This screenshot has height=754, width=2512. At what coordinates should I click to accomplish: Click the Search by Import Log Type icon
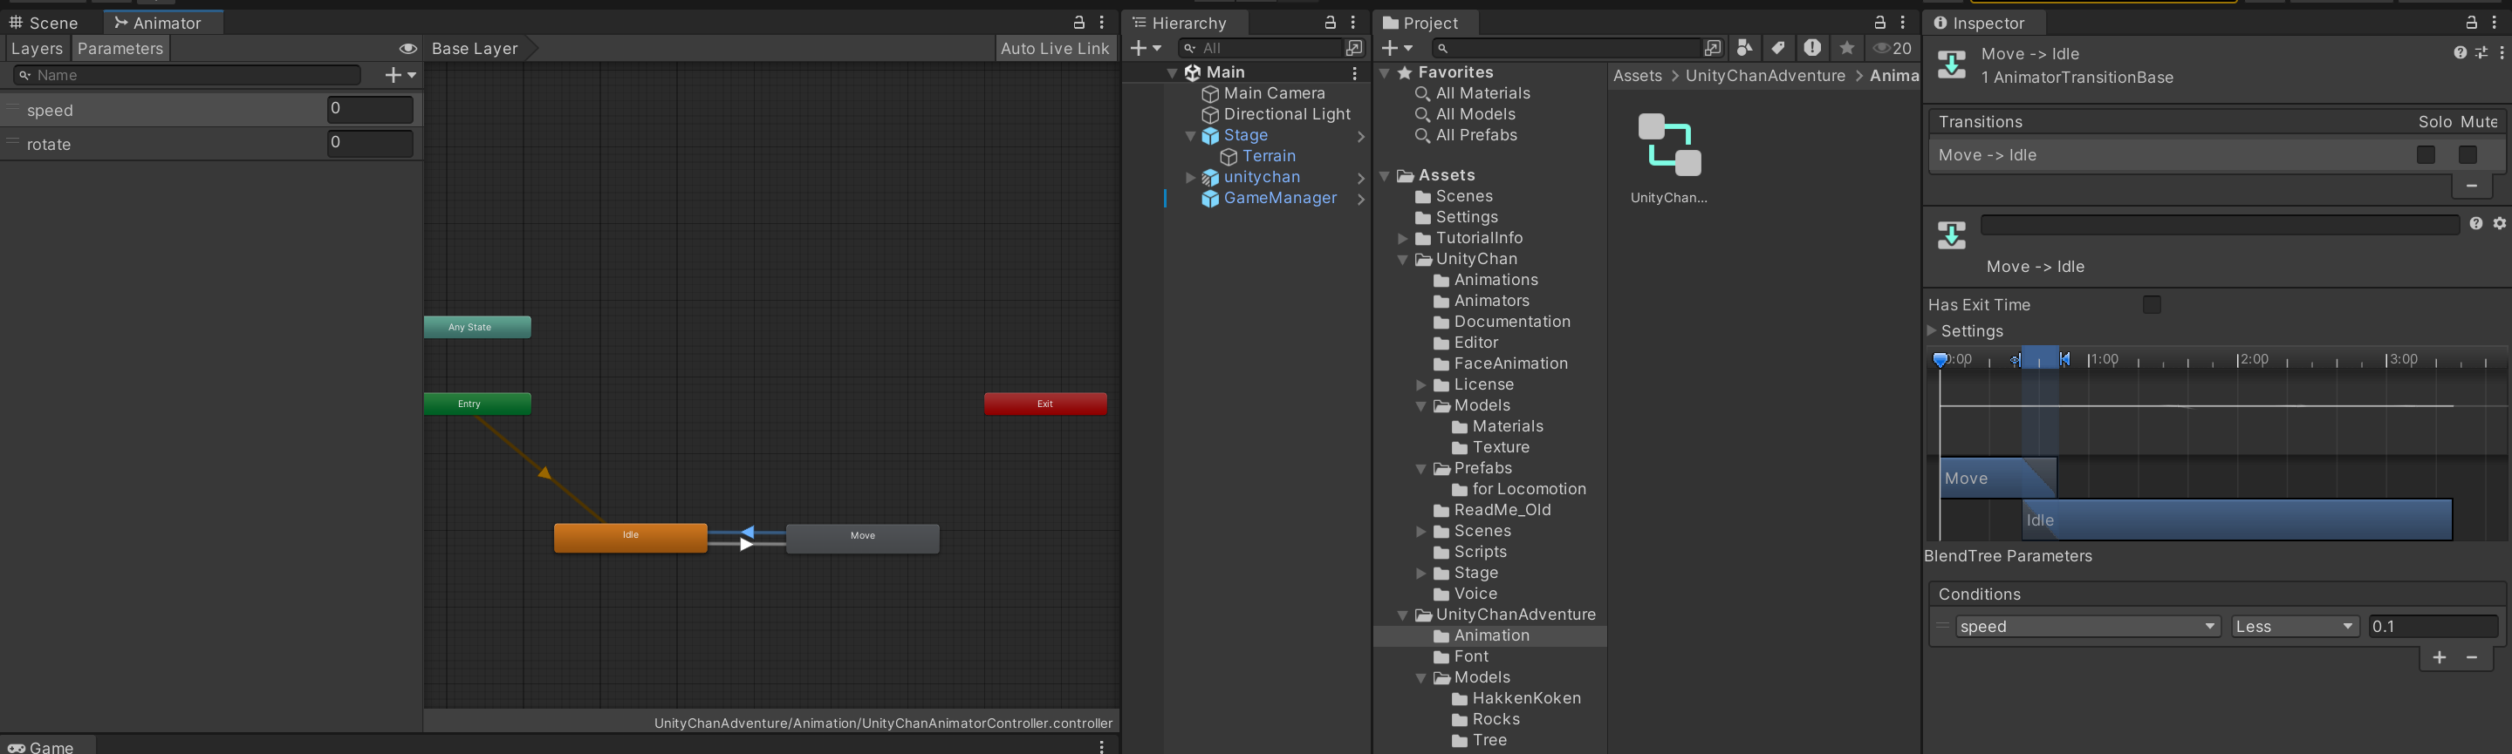tap(1812, 48)
